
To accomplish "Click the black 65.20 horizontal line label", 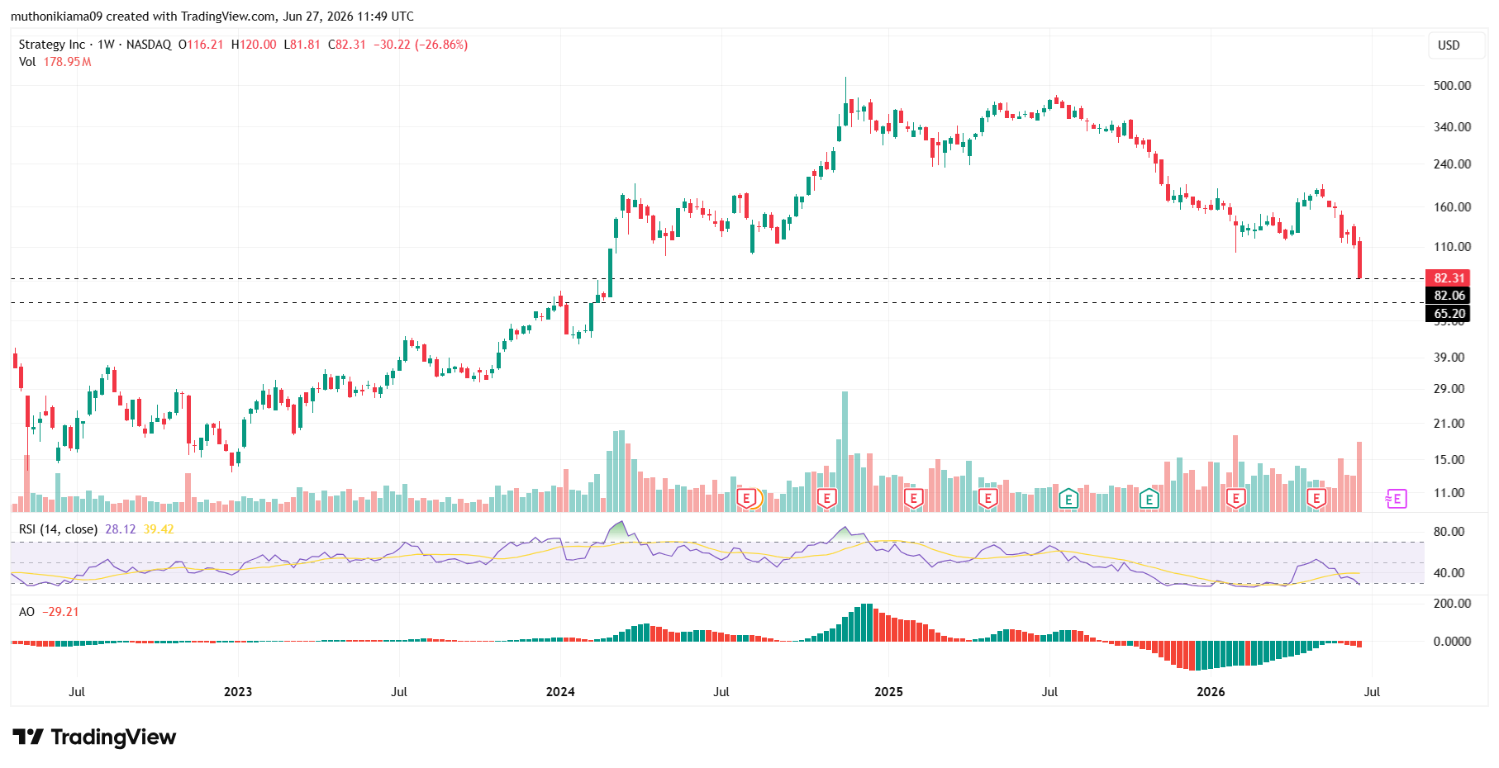I will [x=1449, y=313].
